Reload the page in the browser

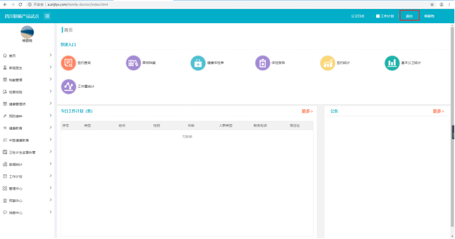[x=20, y=5]
